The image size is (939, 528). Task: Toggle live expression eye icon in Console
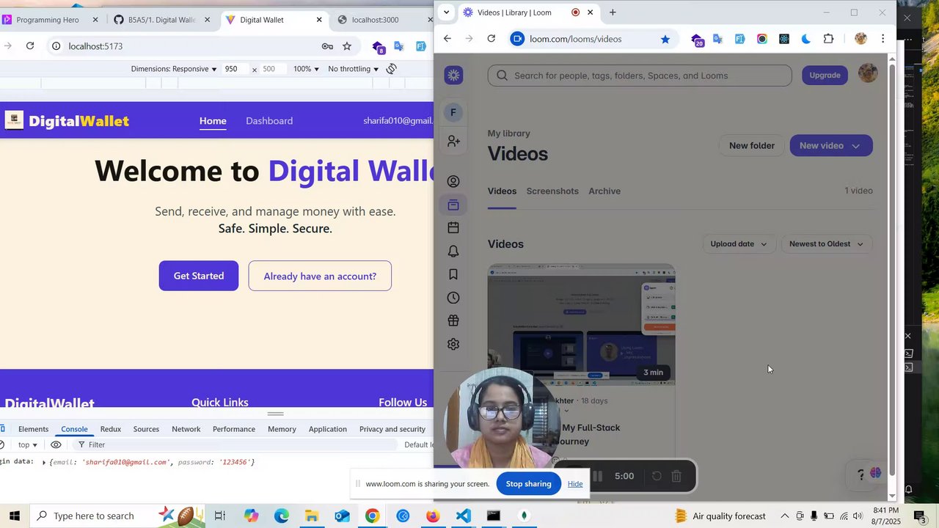coord(56,444)
